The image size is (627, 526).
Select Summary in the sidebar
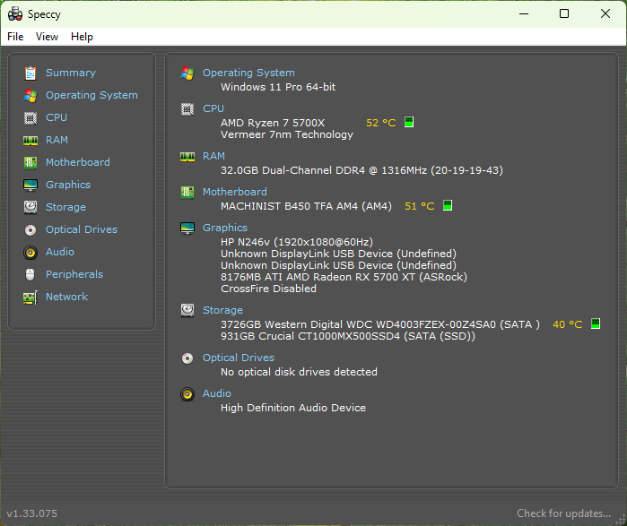pyautogui.click(x=70, y=73)
